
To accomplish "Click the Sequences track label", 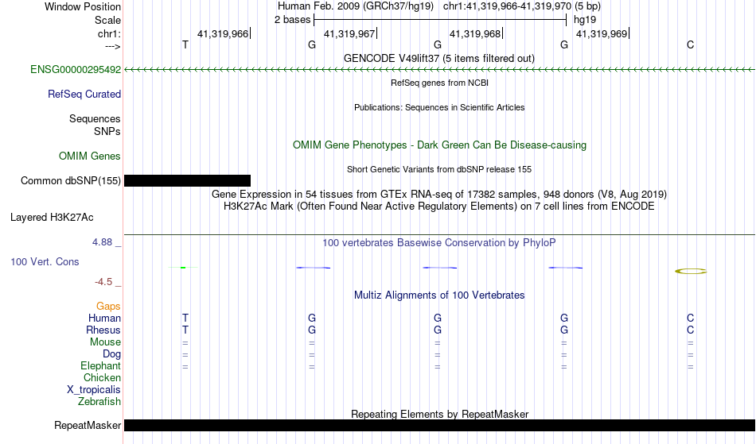I will [x=95, y=119].
